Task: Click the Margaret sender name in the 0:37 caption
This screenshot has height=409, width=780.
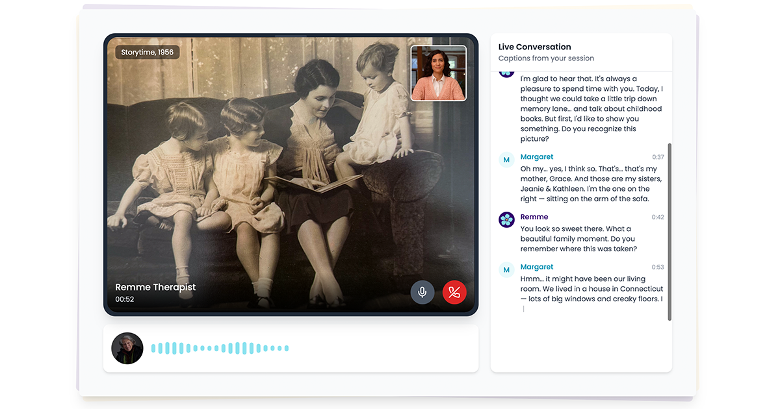Action: coord(537,156)
